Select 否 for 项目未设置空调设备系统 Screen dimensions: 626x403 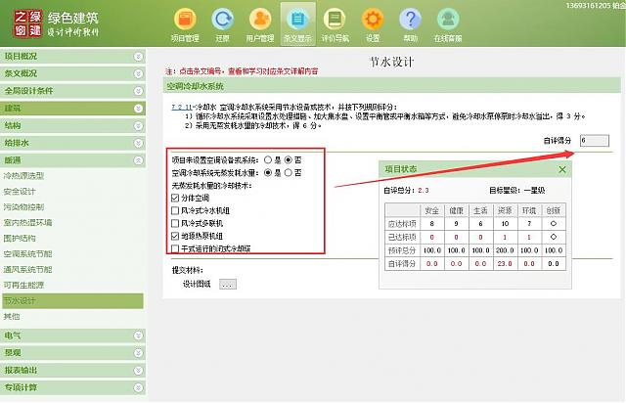point(289,159)
